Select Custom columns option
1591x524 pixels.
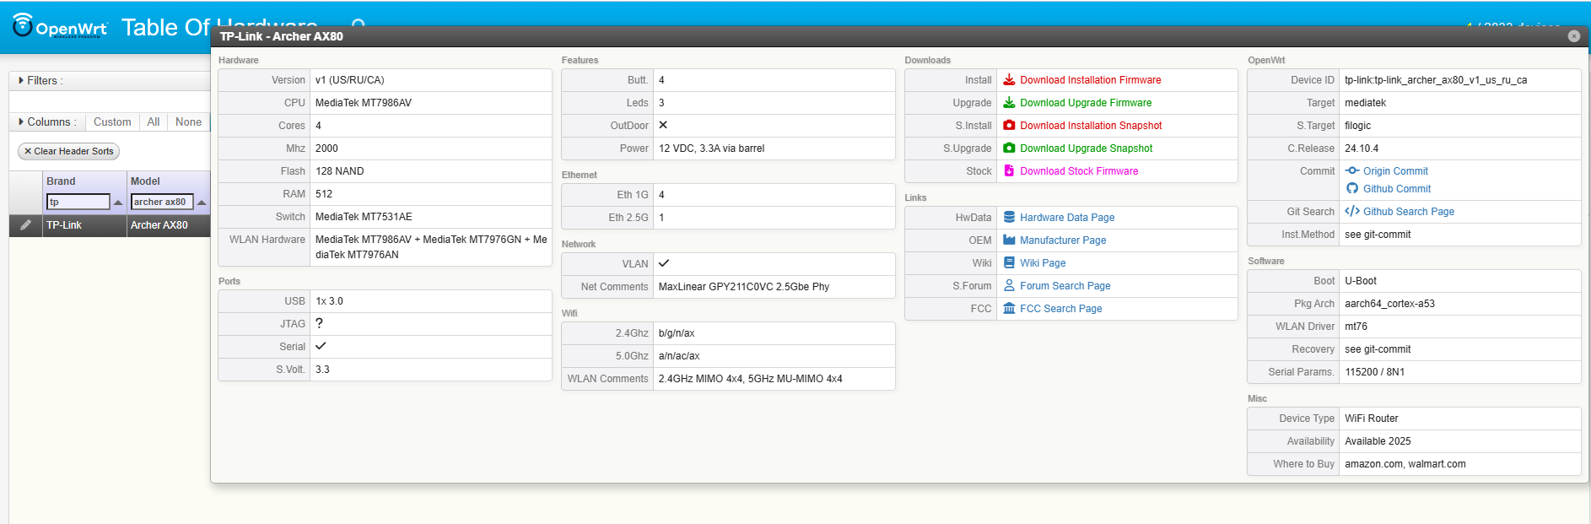pos(112,122)
